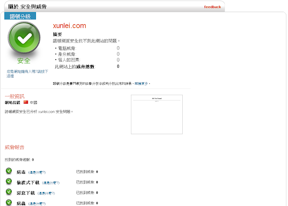Open 這是什麼 link next to 病毒
Image resolution: width=288 pixels, height=206 pixels.
click(x=37, y=172)
